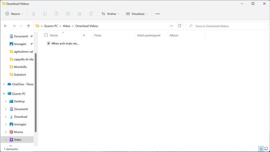Expand the Video tree node

[x=6, y=140]
